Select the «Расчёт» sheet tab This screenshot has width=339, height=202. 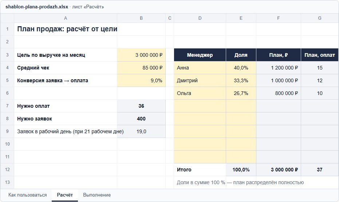pos(65,195)
